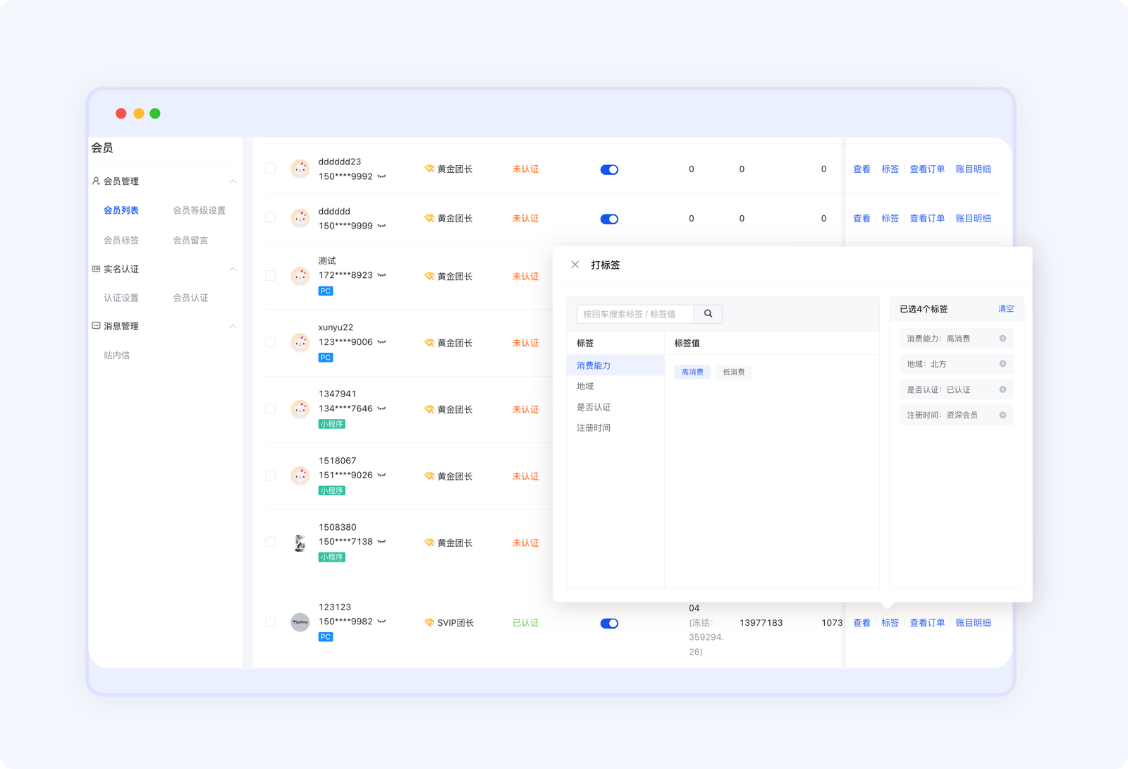Select the 地域 tag category

(x=585, y=387)
